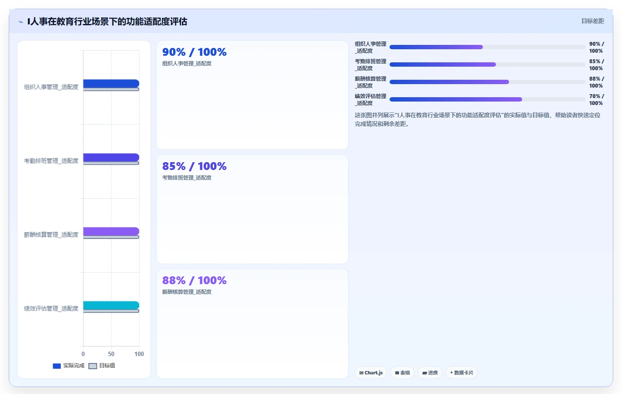Open the 90% / 100% data card
This screenshot has height=394, width=622.
(x=252, y=95)
